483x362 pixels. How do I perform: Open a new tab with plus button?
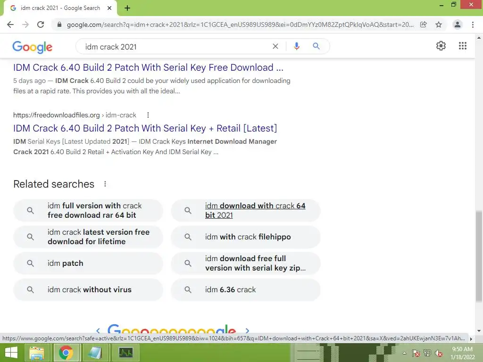(127, 8)
